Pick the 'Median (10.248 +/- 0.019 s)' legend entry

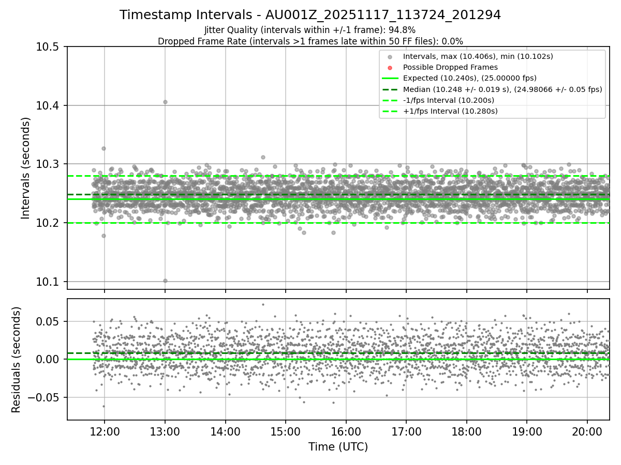[x=492, y=89]
